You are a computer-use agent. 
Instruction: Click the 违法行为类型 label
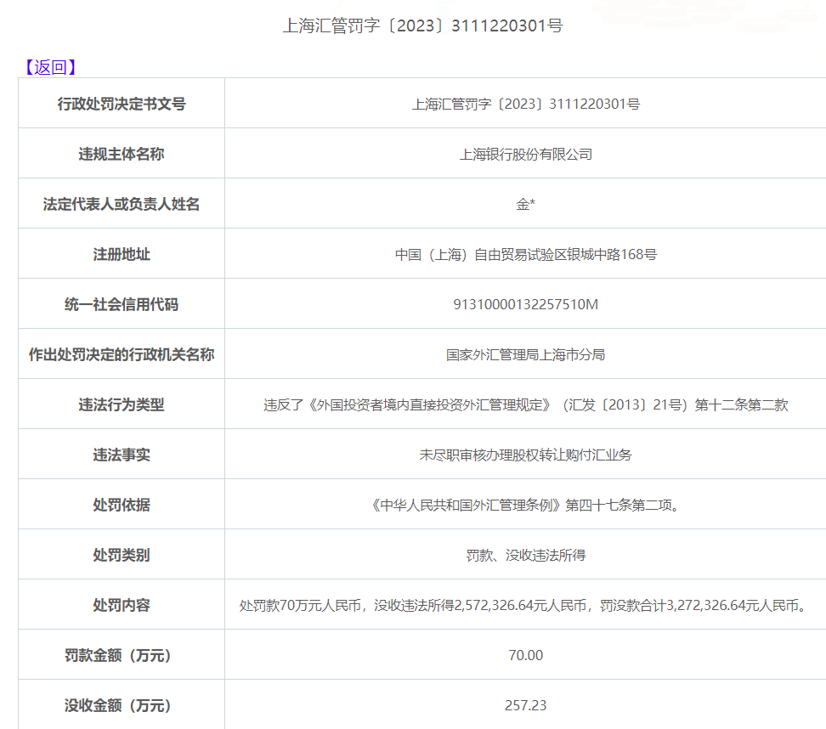tap(122, 404)
